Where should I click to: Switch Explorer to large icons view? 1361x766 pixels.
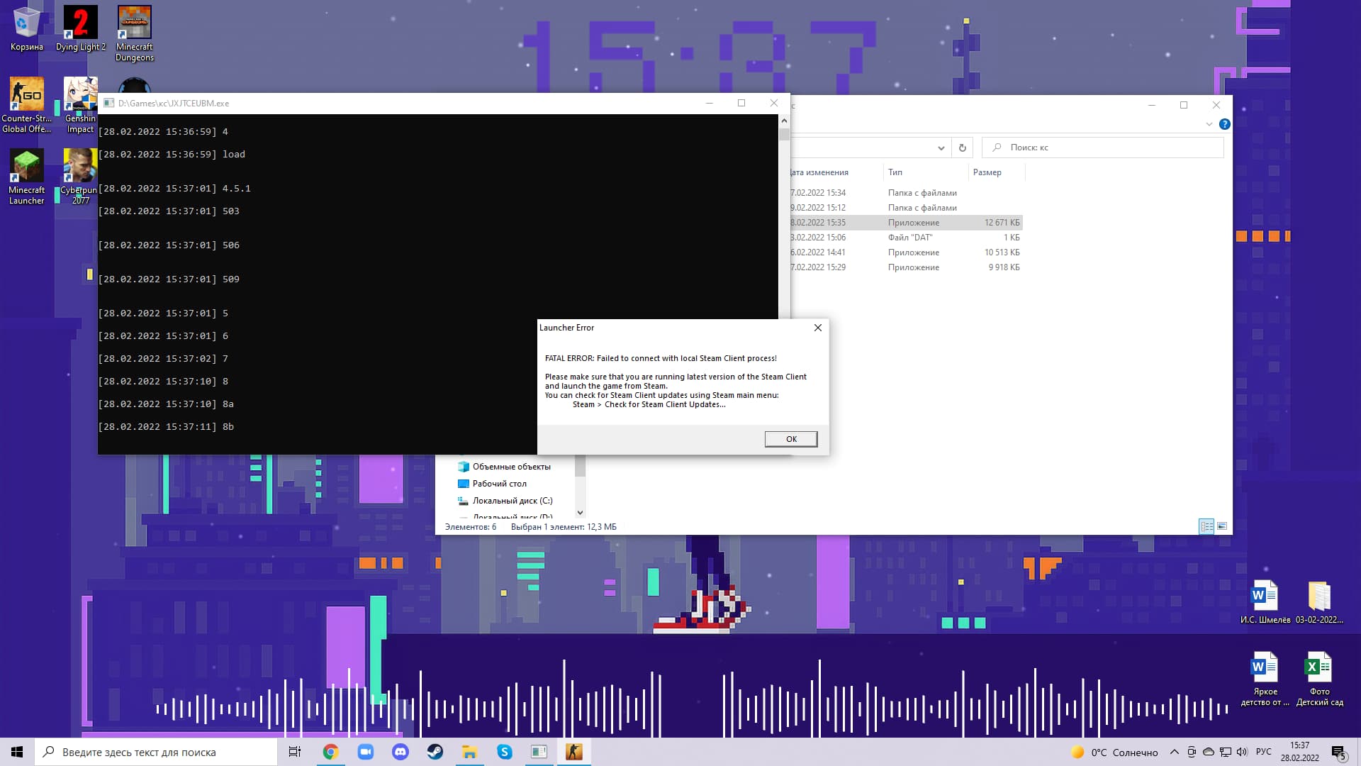1222,526
